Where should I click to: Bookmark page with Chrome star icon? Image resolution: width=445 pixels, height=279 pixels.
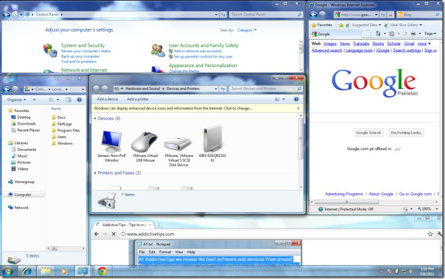coord(430,234)
